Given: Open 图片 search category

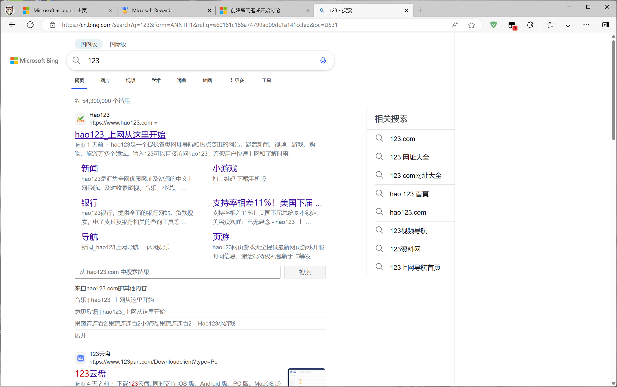Looking at the screenshot, I should (x=105, y=80).
